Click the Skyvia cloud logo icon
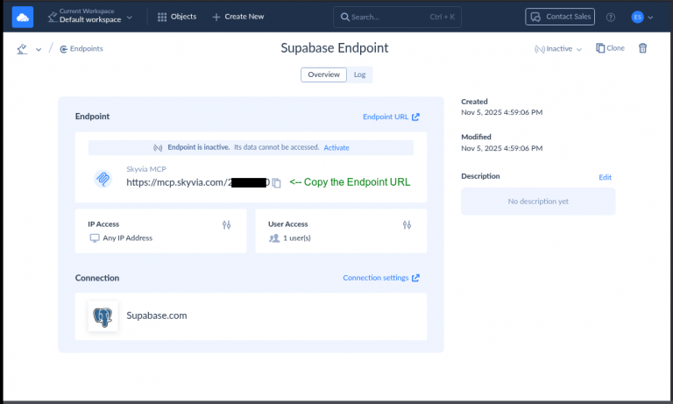673x404 pixels. coord(23,16)
